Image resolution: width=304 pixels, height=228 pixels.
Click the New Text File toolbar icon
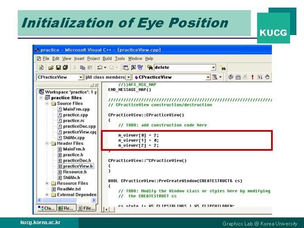[41, 68]
